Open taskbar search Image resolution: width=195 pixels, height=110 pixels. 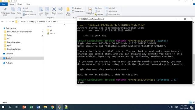(10, 107)
